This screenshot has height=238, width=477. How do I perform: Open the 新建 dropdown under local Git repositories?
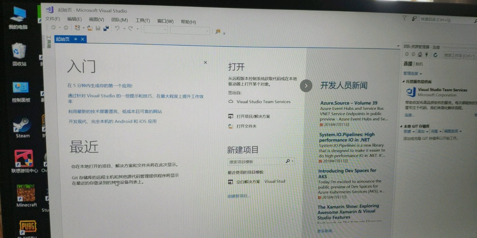tap(409, 131)
